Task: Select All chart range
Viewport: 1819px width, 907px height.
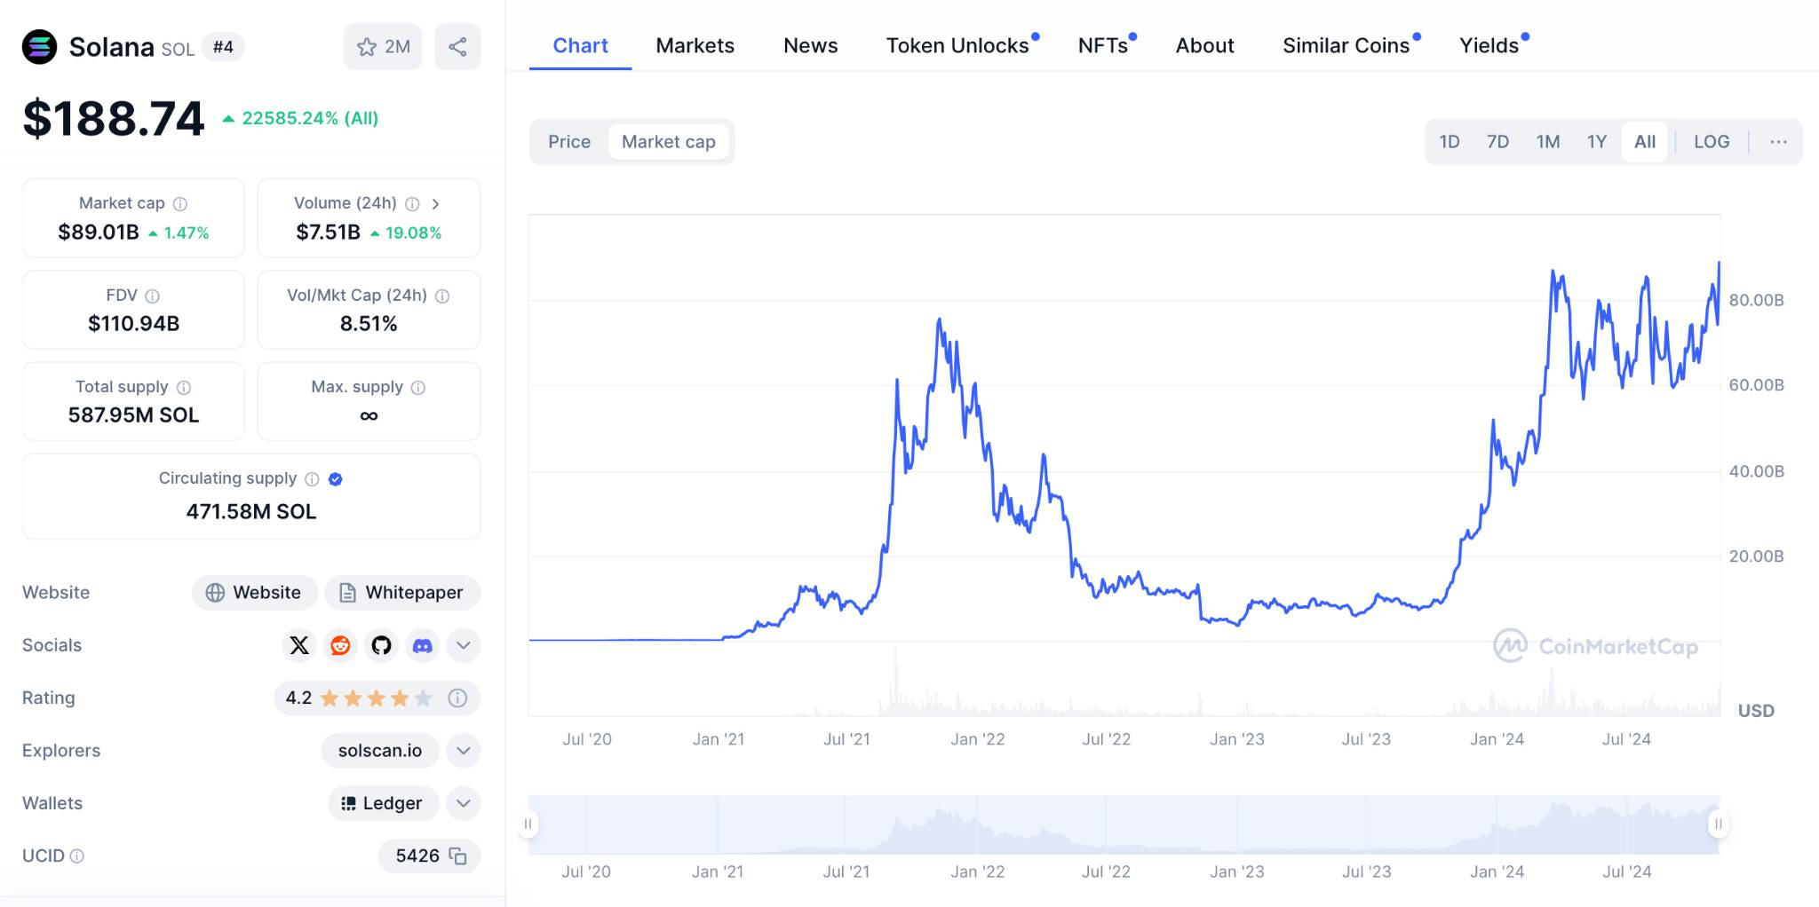Action: [1645, 142]
